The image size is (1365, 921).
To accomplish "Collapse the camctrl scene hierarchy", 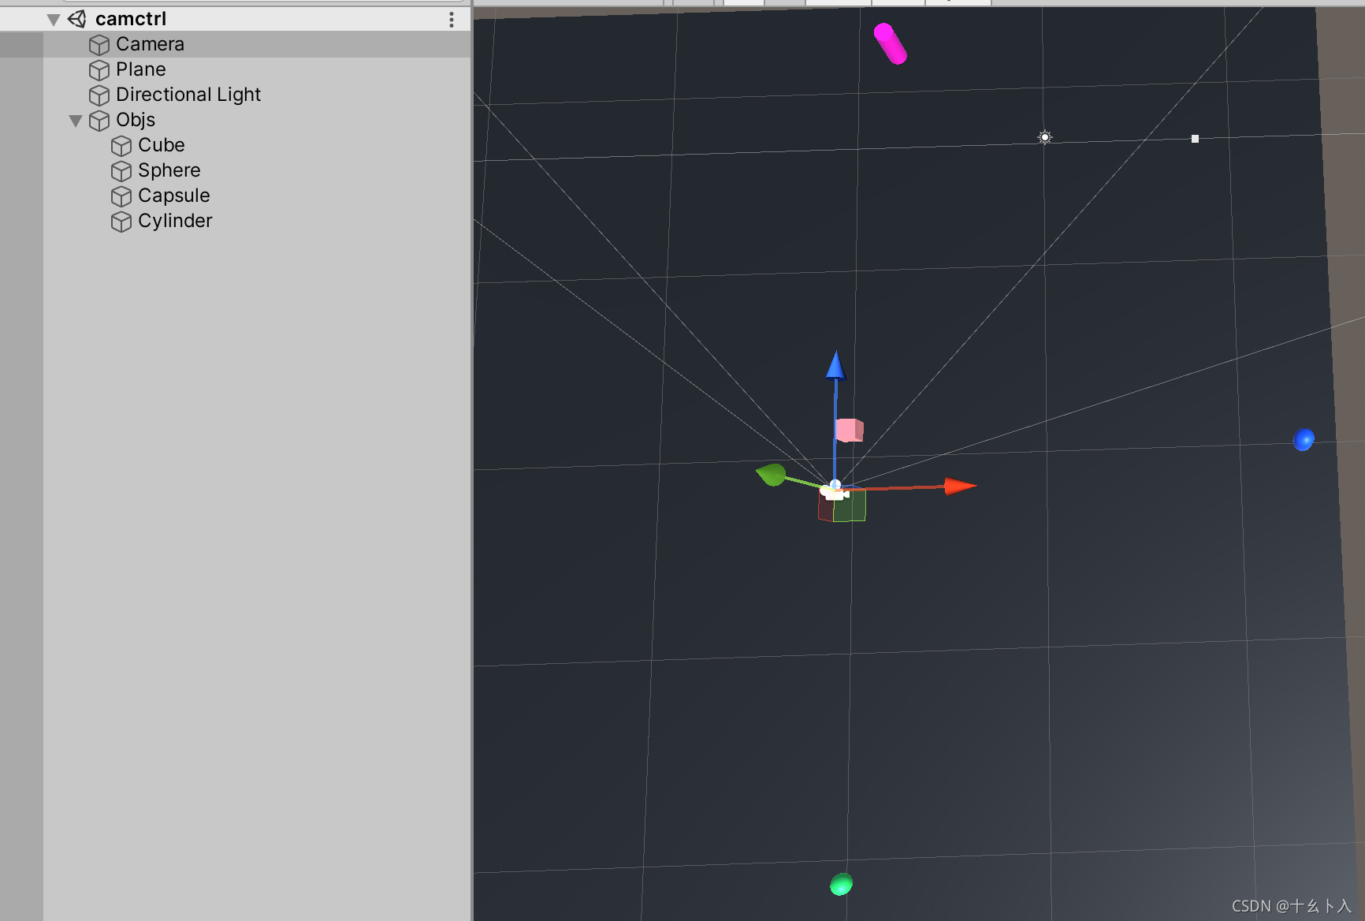I will point(54,20).
